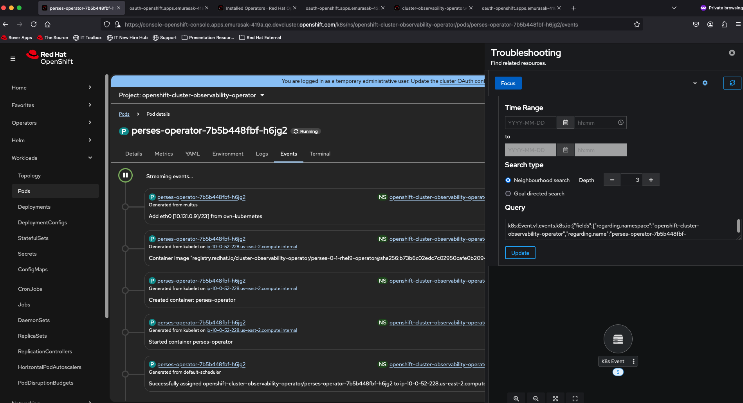List all open browser tabs
Image resolution: width=743 pixels, height=403 pixels.
pyautogui.click(x=674, y=8)
